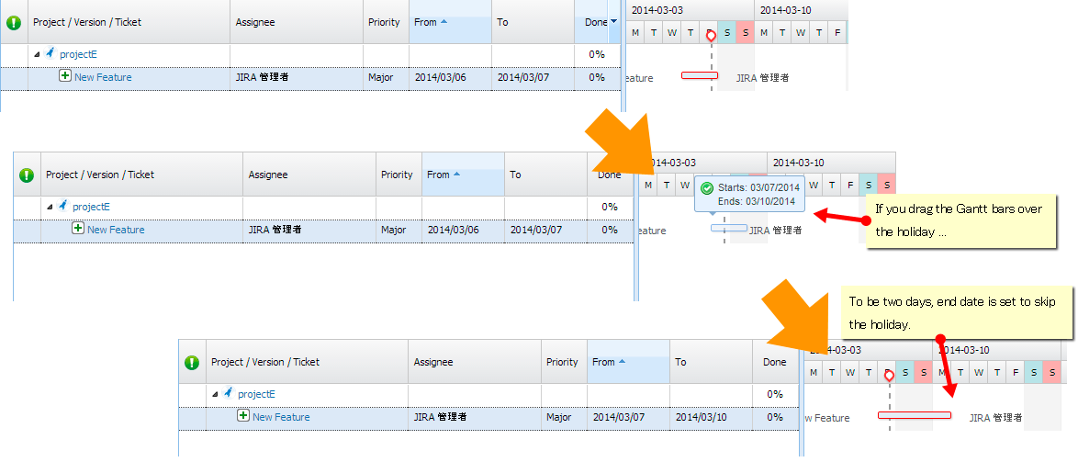Click the projectE rocket icon in bottom panel

click(x=228, y=393)
